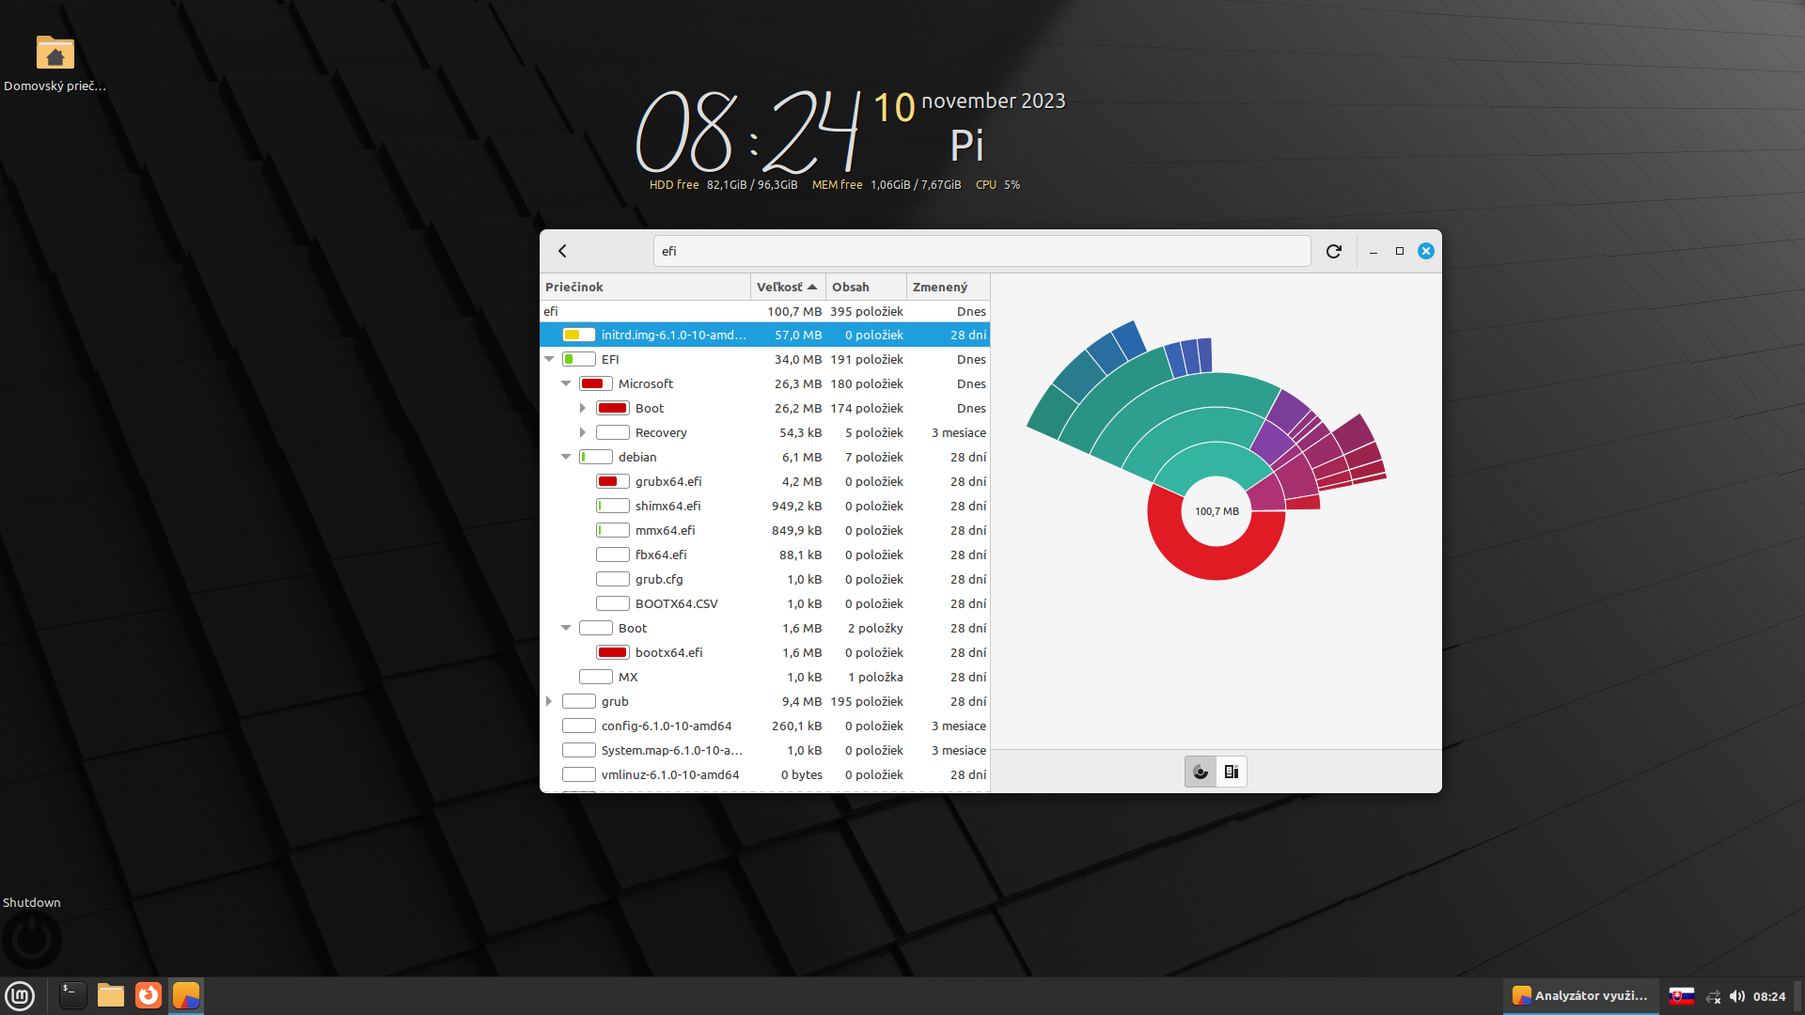1805x1015 pixels.
Task: Collapse the debian folder
Action: [566, 457]
